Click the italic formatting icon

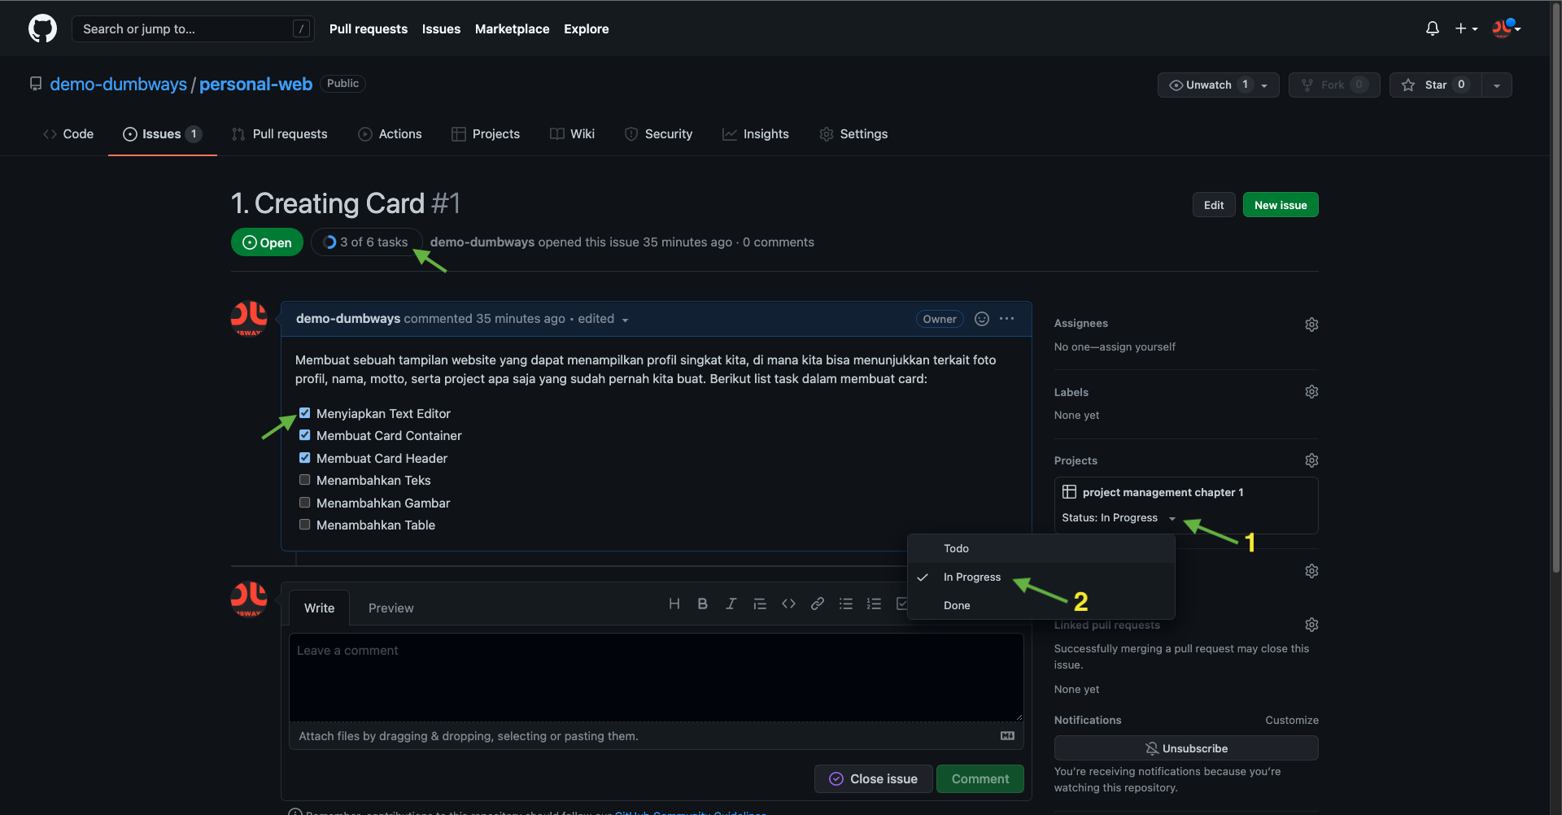click(x=731, y=604)
